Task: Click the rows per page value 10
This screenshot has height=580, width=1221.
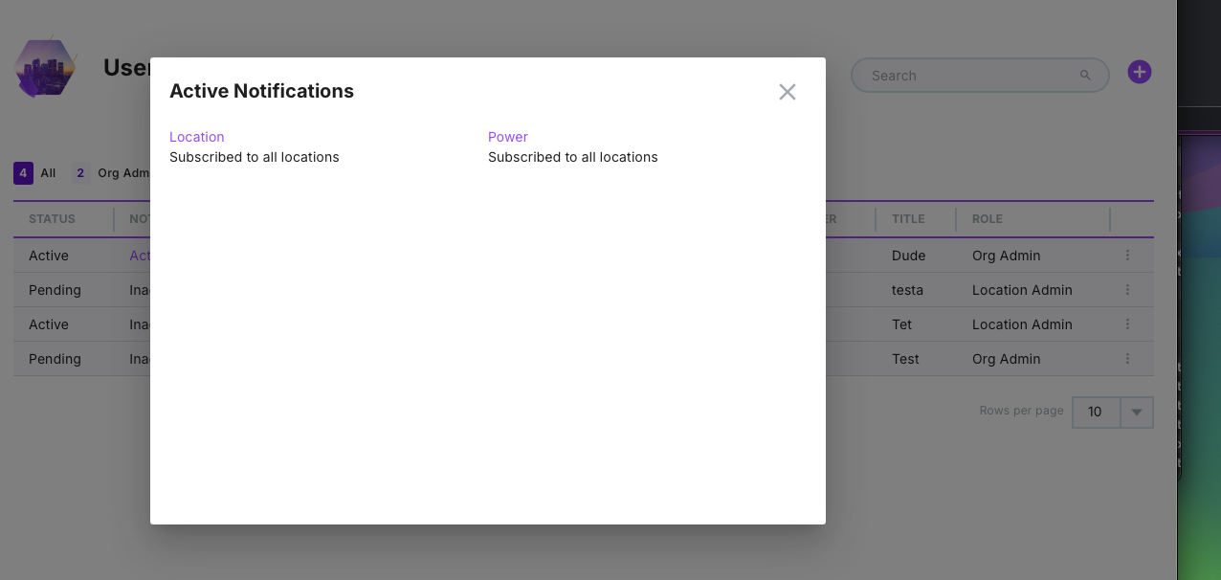Action: click(x=1095, y=413)
